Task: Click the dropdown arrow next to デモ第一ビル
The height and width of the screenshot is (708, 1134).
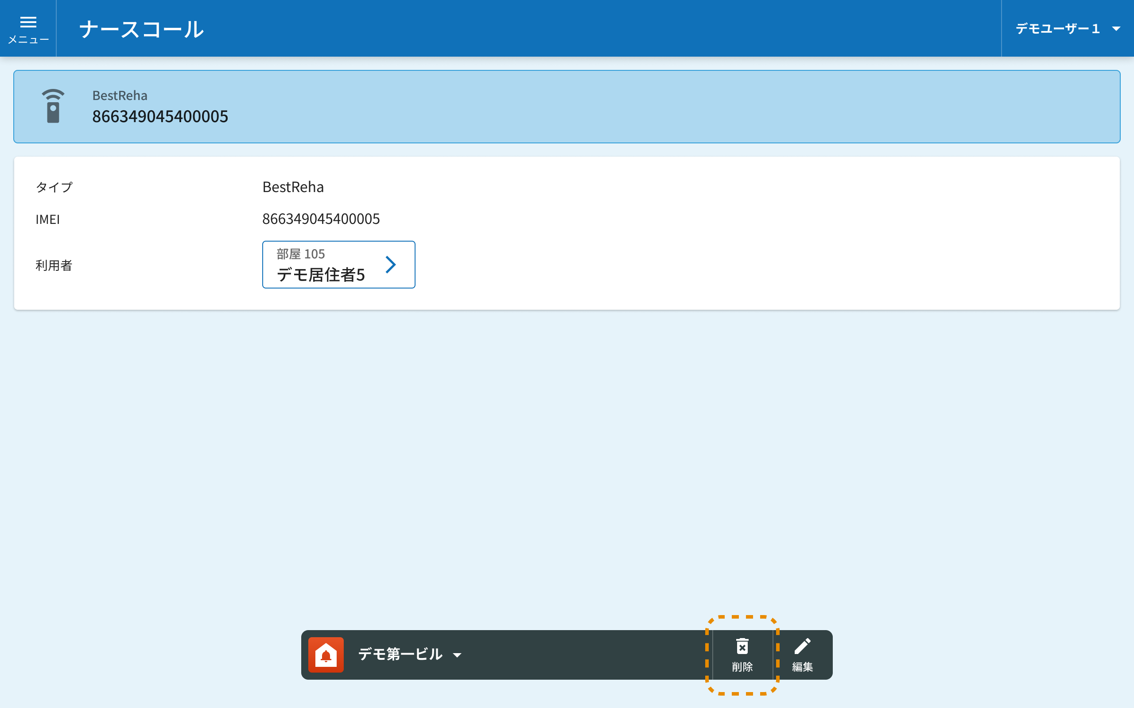Action: [457, 655]
